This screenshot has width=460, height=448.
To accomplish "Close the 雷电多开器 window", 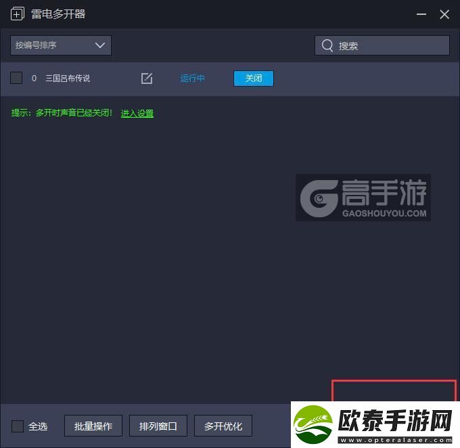I will 444,14.
